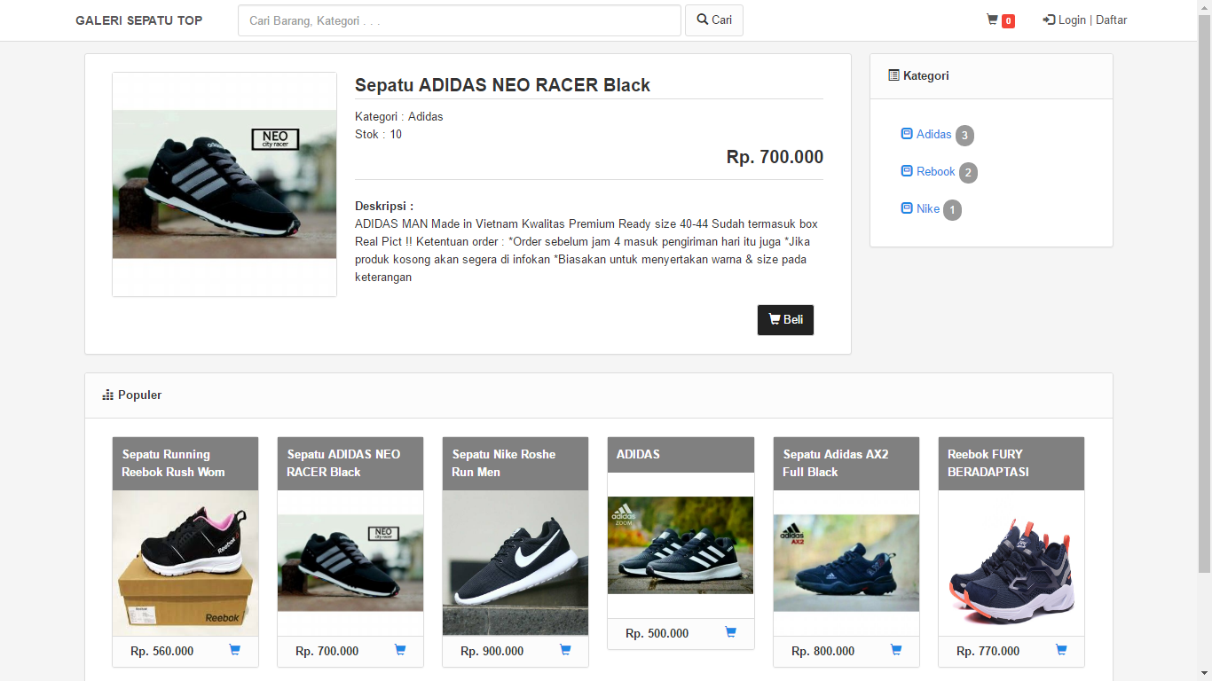Screen dimensions: 1212x681
Task: Click cart icon under Rp. 700.000 card
Action: [x=399, y=650]
